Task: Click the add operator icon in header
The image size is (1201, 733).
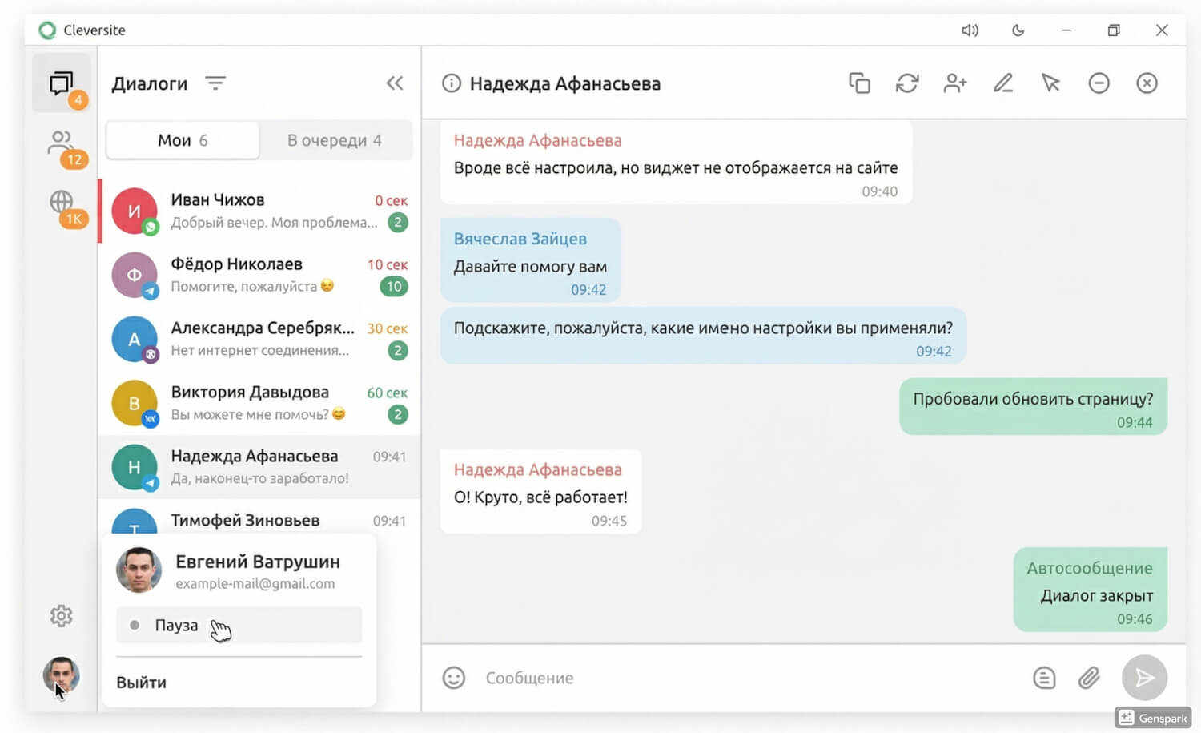Action: coord(955,83)
